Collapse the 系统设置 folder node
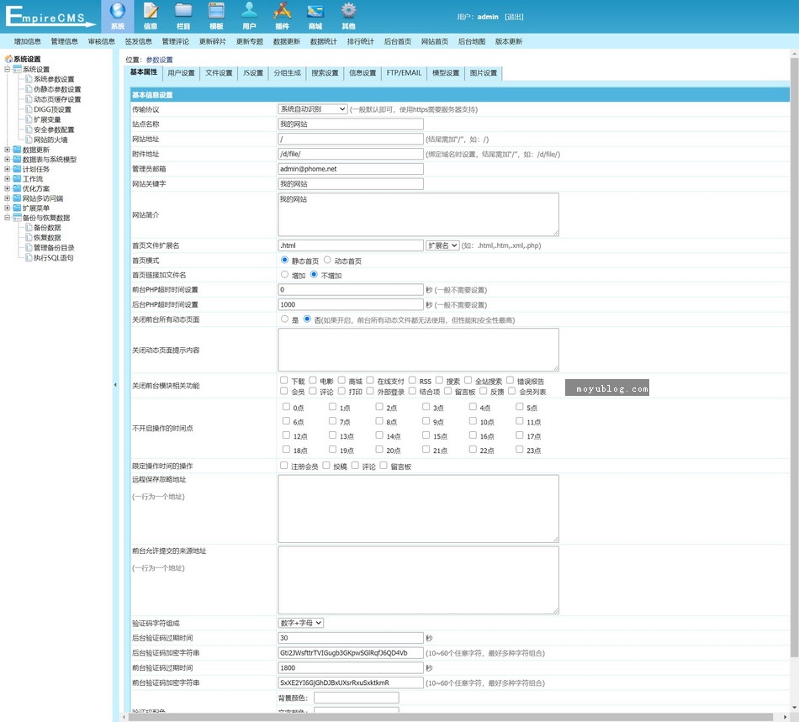The width and height of the screenshot is (799, 722). [x=7, y=69]
